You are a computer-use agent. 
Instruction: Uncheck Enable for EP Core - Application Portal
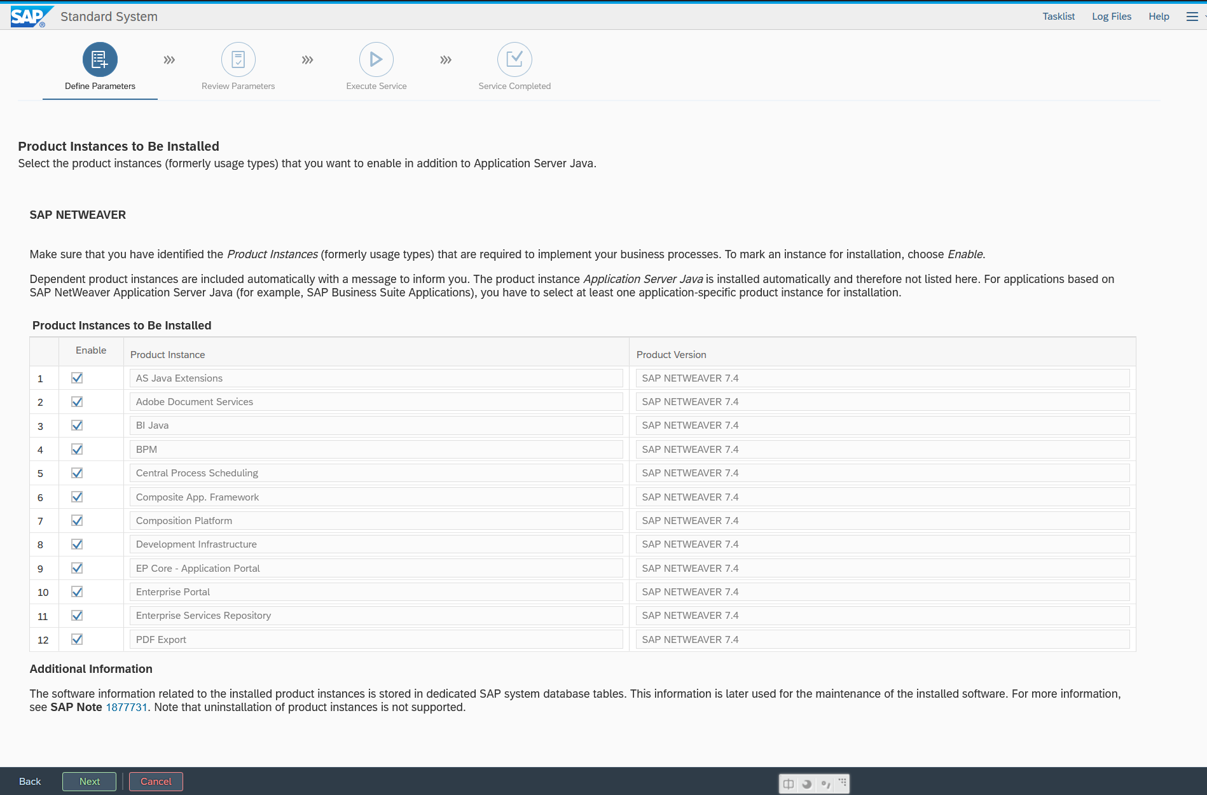pos(77,568)
